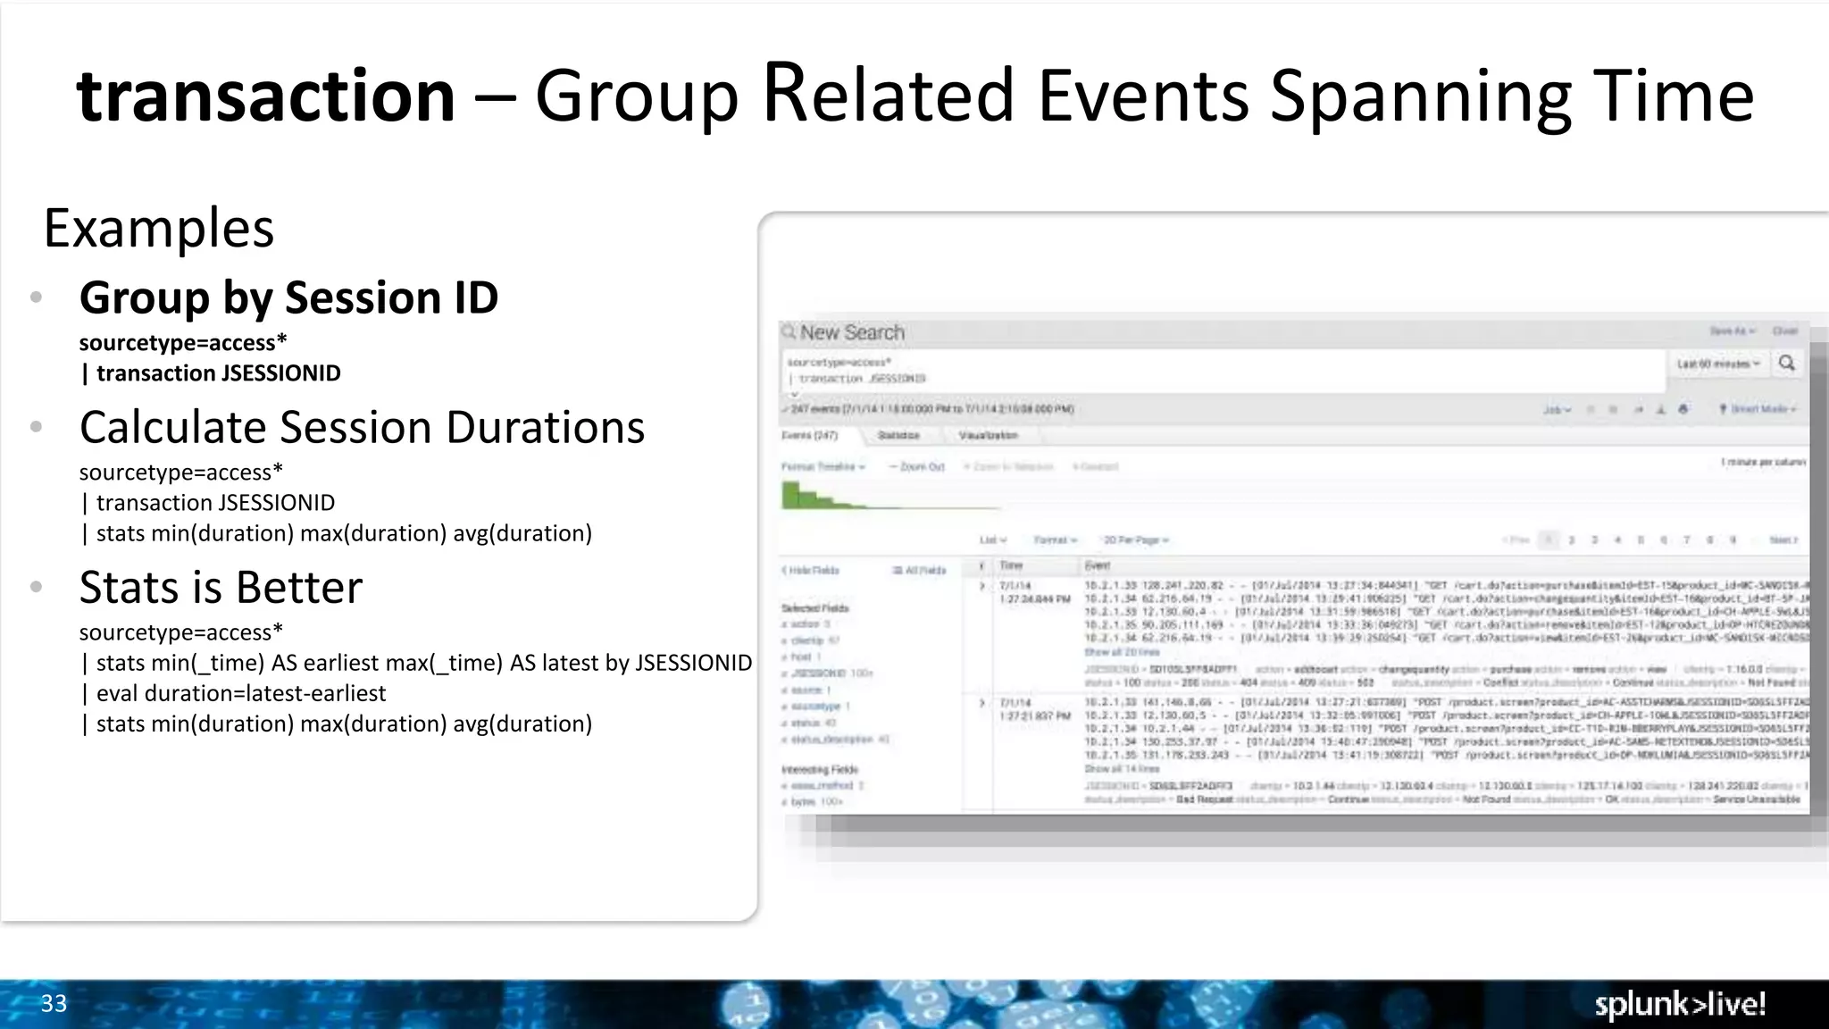The height and width of the screenshot is (1029, 1829).
Task: Open the Format Timeline dropdown
Action: [x=823, y=466]
